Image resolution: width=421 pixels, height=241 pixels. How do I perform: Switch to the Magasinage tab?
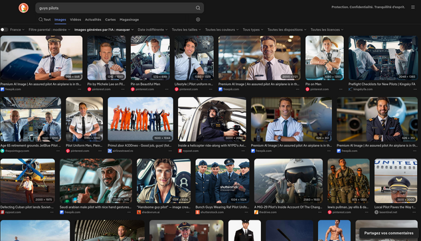pos(129,20)
